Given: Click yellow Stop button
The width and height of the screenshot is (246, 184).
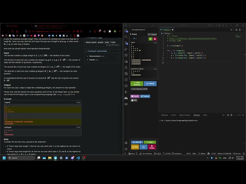Looking at the screenshot, I should (135, 147).
